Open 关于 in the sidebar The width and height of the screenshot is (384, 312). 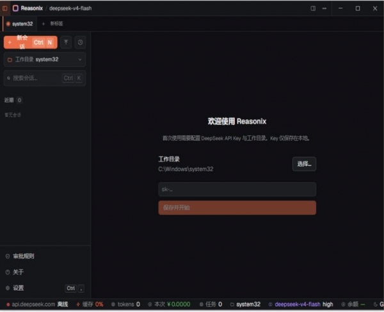(x=15, y=272)
